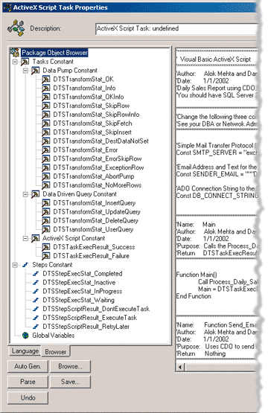
Task: Switch to the Language tab
Action: (x=25, y=351)
